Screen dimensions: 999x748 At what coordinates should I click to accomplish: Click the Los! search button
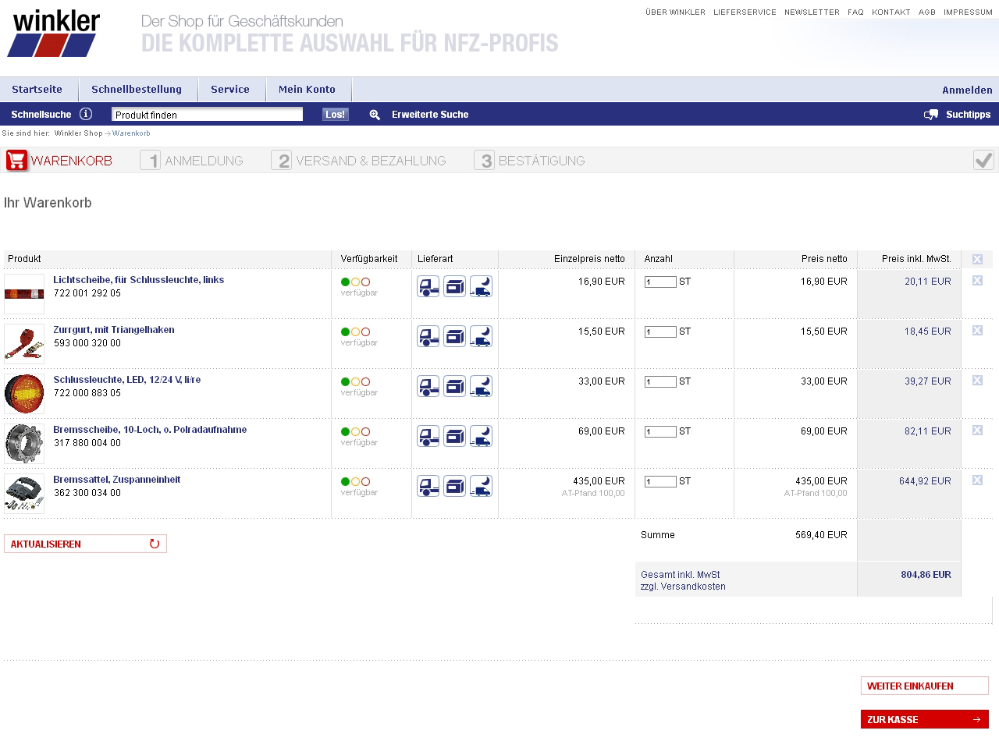coord(335,115)
